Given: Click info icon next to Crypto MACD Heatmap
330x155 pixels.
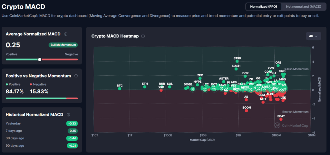Looking at the screenshot, I should [143, 36].
